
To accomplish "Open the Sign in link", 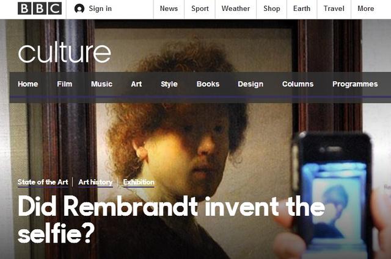I will (x=100, y=9).
